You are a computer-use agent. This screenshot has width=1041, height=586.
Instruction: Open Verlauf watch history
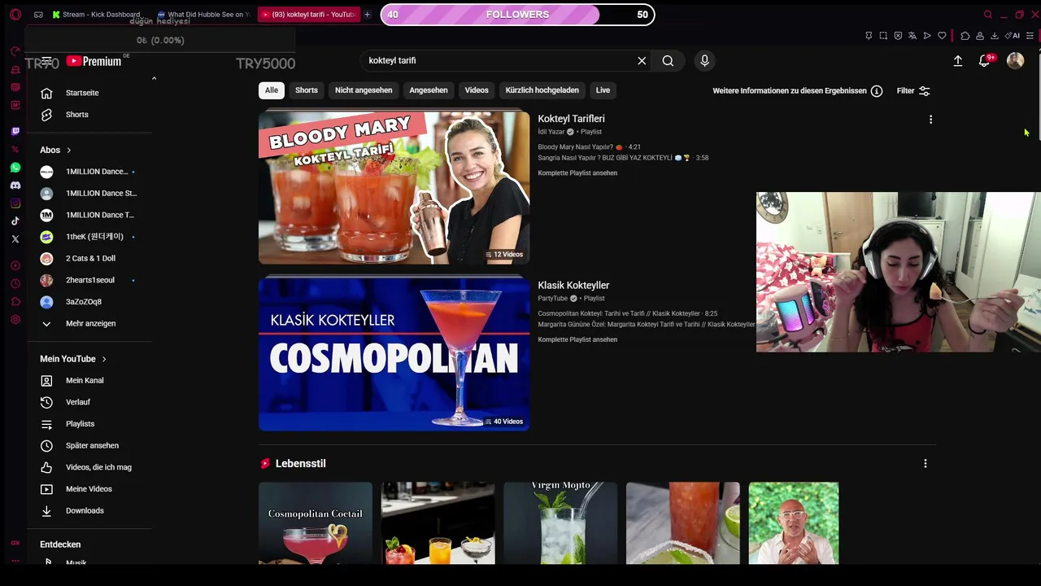[91, 402]
